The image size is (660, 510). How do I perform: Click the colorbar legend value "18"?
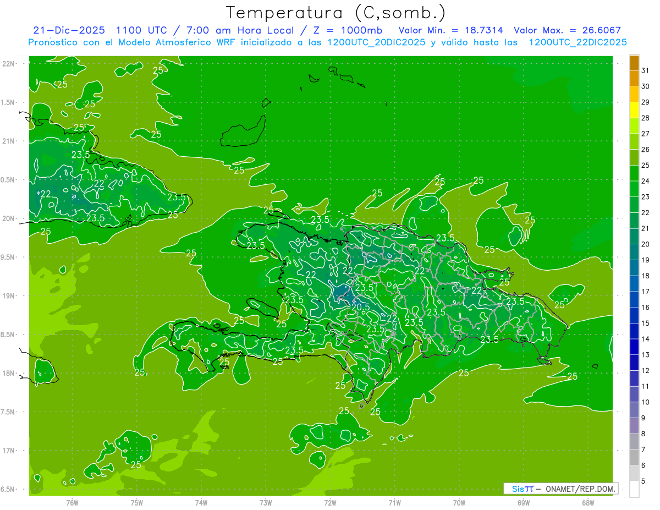(645, 276)
